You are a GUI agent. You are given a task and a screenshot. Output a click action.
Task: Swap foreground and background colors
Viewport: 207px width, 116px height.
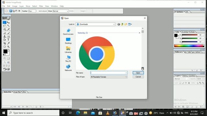click(9, 50)
